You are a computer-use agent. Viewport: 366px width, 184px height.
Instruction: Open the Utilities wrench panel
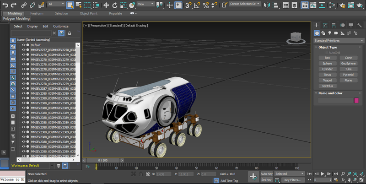coord(360,25)
